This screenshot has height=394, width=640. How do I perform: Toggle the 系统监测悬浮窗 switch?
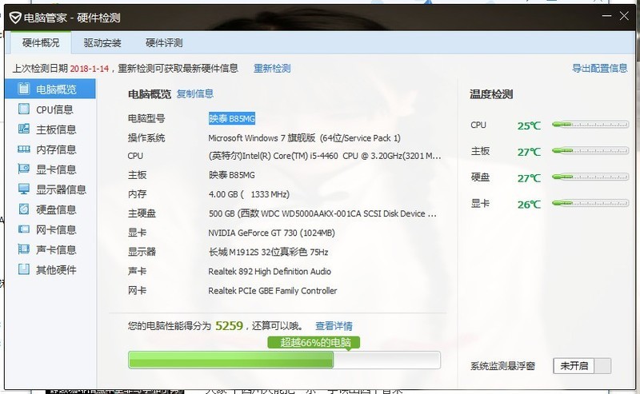pyautogui.click(x=582, y=366)
